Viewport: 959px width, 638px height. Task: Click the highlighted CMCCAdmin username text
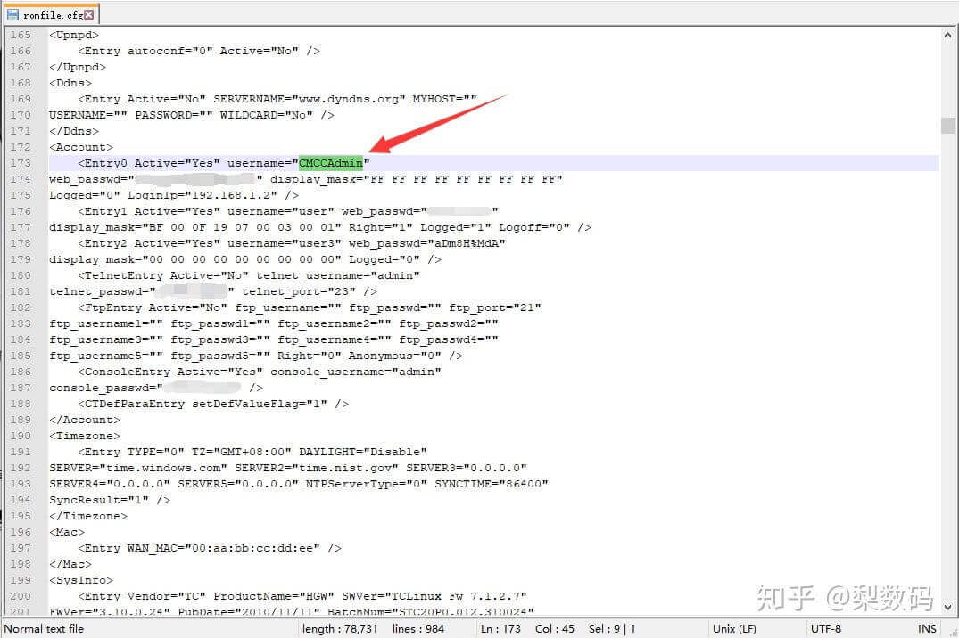(x=331, y=163)
